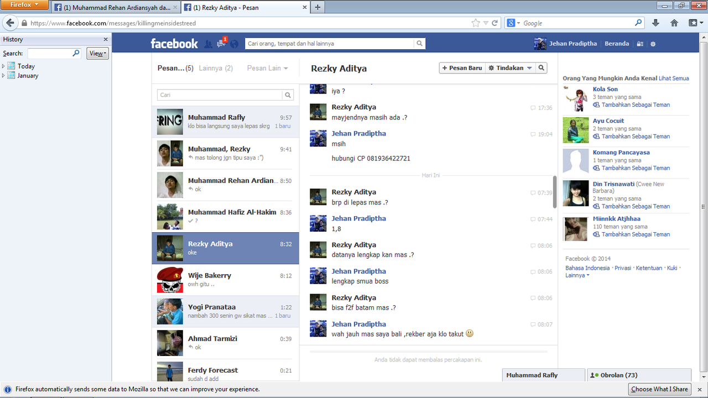The image size is (708, 398).
Task: Open the Firefox downloads arrow icon
Action: tap(655, 23)
